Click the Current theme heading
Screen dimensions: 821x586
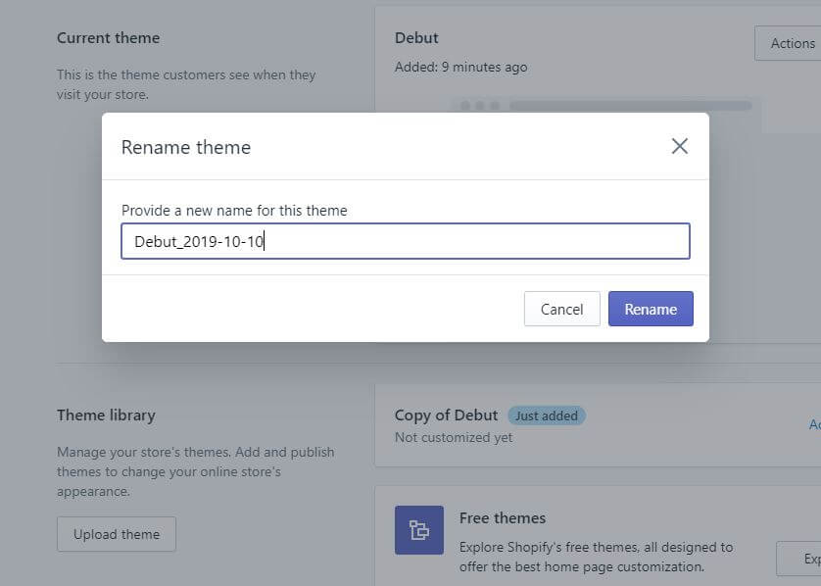tap(109, 37)
